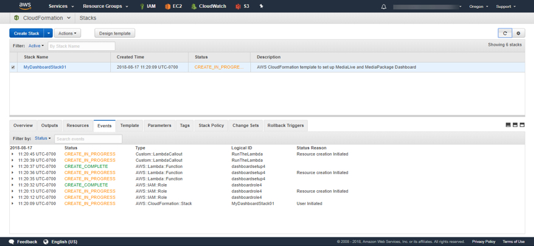Click the Search events field
This screenshot has width=534, height=246.
tap(89, 139)
